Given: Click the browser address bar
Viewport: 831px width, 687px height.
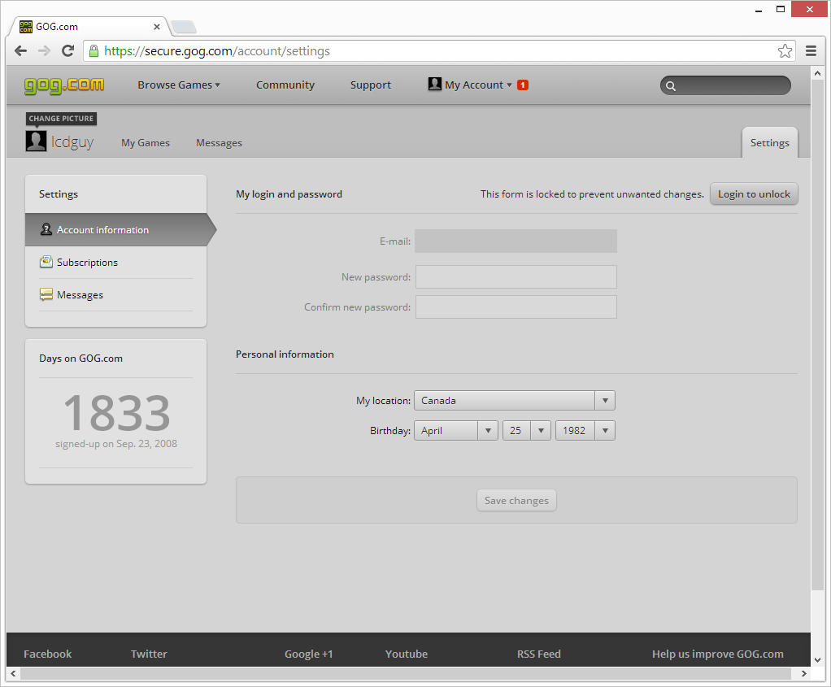Looking at the screenshot, I should click(440, 51).
